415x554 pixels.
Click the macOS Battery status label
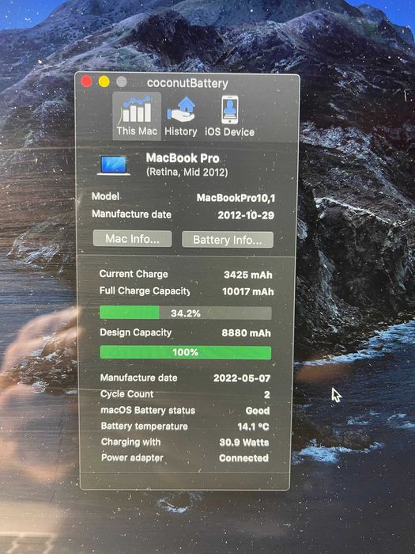148,410
